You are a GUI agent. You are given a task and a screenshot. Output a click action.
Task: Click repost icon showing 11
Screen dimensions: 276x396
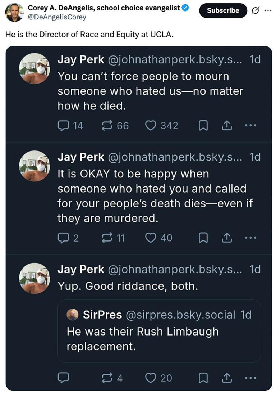107,238
